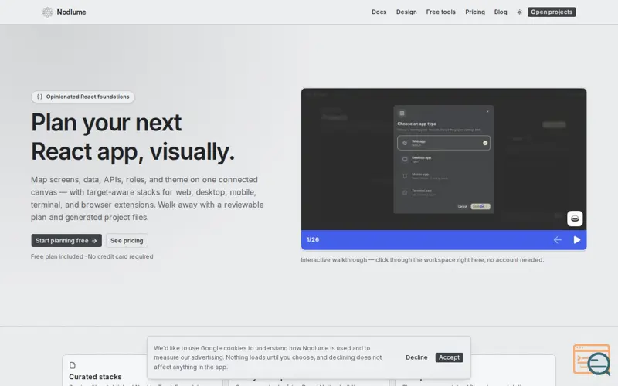618x386 pixels.
Task: Open the Docs page
Action: (x=379, y=12)
